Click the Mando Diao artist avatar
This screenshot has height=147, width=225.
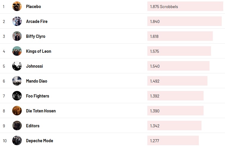click(17, 81)
